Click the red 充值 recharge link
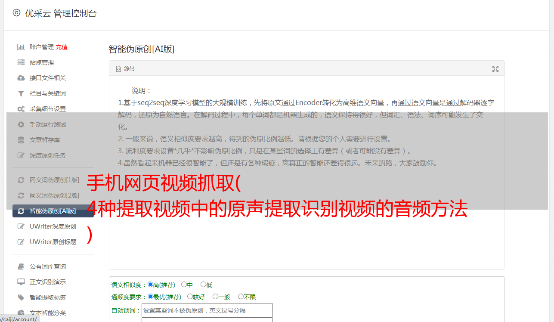 [x=62, y=47]
